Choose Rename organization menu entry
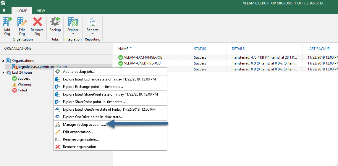The image size is (338, 166). coord(110,139)
